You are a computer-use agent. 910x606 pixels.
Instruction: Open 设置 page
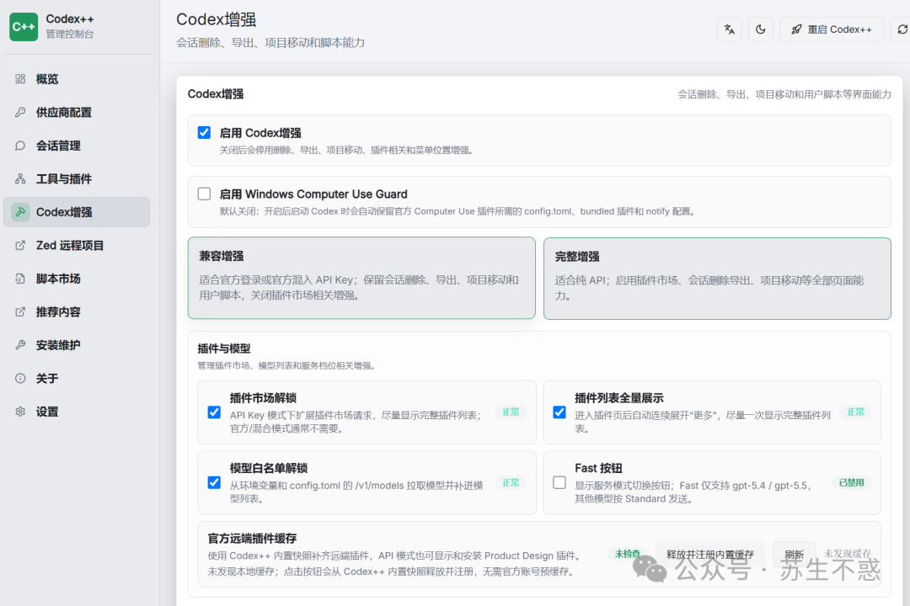[77, 411]
